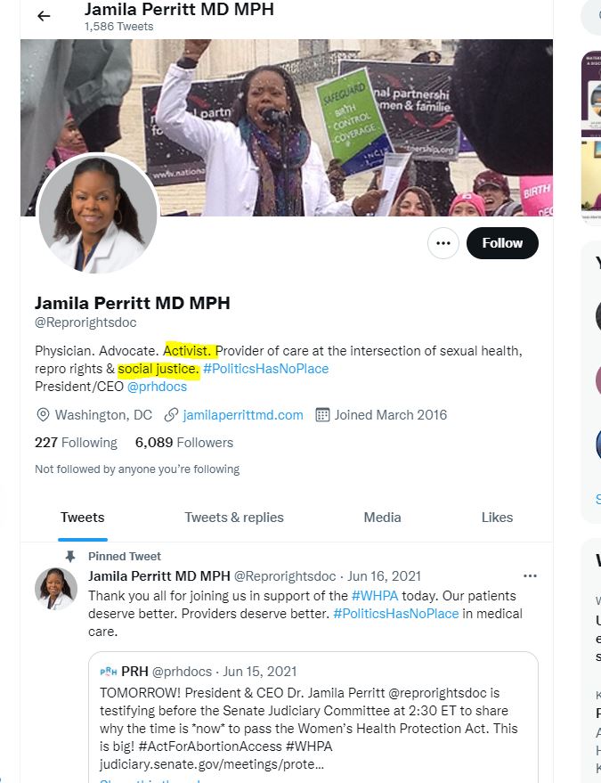601x783 pixels.
Task: Go back using the arrow icon
Action: 44,16
